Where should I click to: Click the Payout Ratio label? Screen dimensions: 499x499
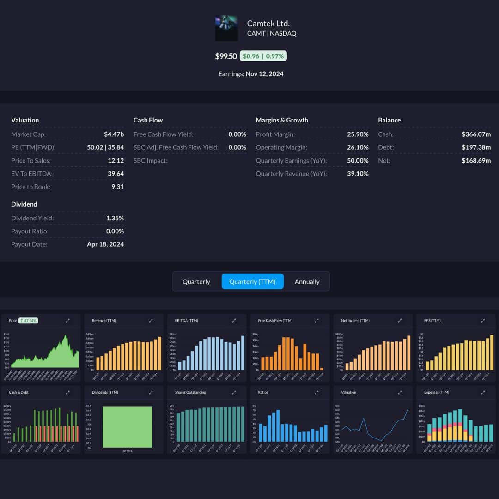coord(30,231)
